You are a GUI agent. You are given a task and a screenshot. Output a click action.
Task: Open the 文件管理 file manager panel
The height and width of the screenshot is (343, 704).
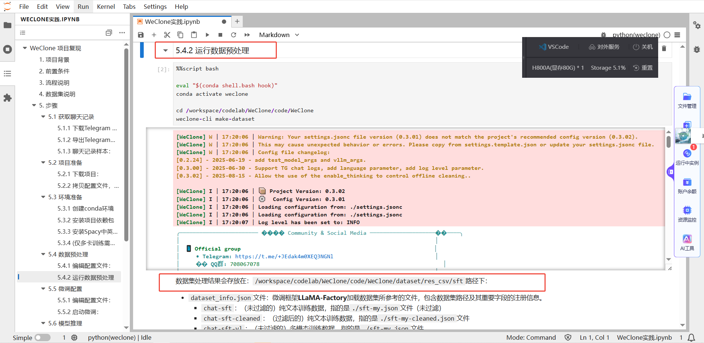click(x=687, y=100)
